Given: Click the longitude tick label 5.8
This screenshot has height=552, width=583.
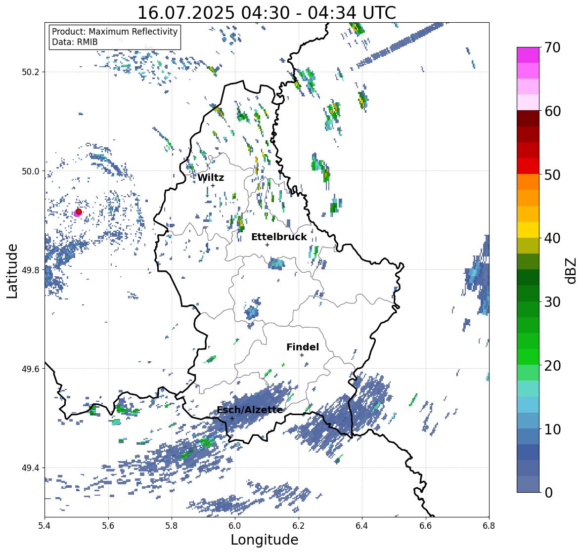Looking at the screenshot, I should [x=172, y=526].
